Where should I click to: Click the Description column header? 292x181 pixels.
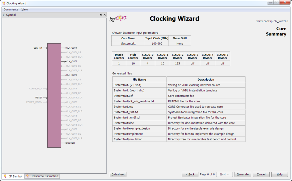[206, 79]
